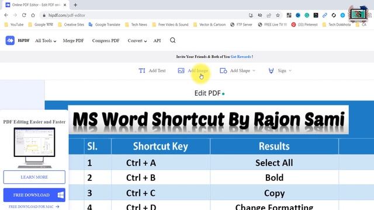This screenshot has height=210, width=374.
Task: Click the black circular sync extension icon
Action: pos(334,15)
